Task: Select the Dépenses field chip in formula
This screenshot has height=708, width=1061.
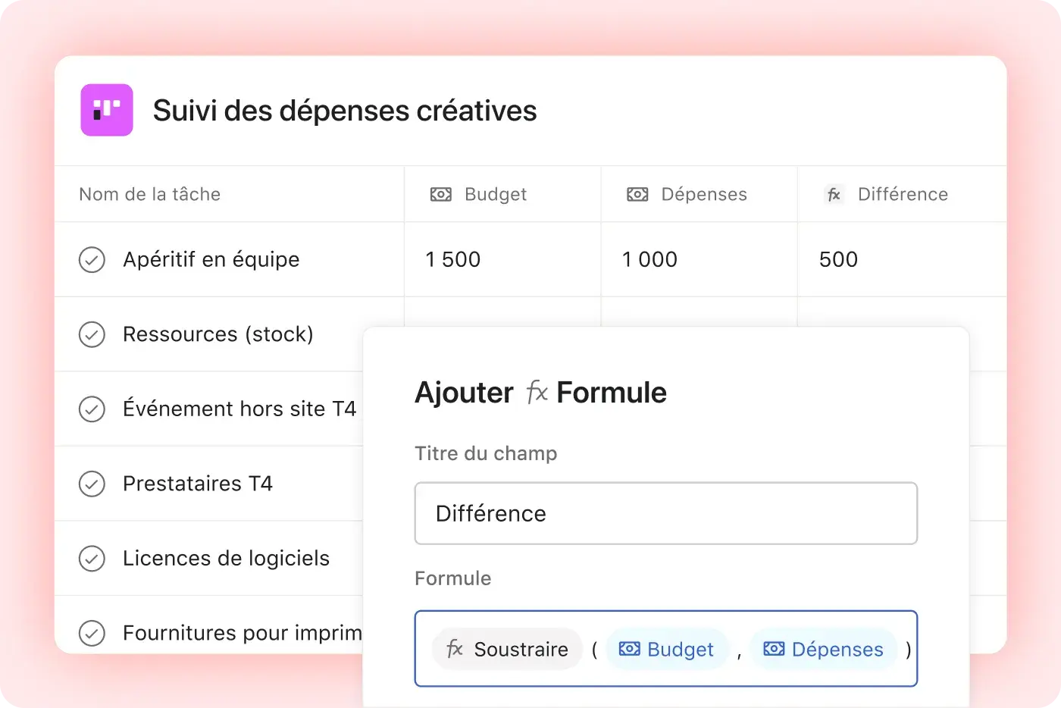Action: click(824, 649)
